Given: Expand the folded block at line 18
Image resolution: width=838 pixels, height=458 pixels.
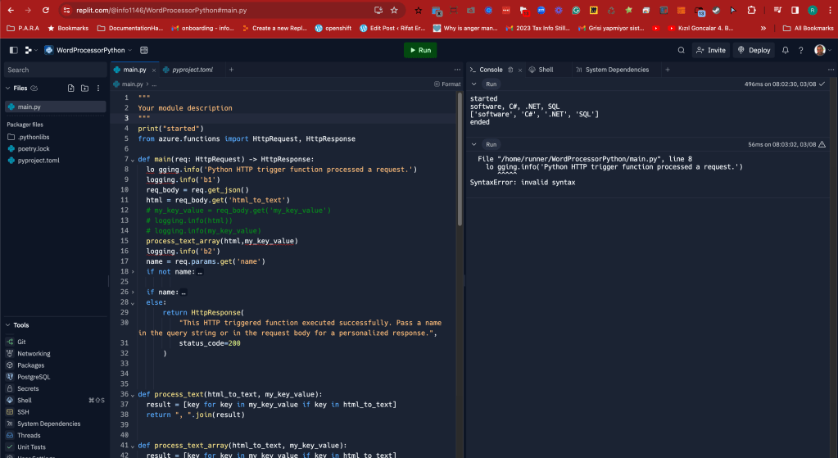Looking at the screenshot, I should 133,272.
